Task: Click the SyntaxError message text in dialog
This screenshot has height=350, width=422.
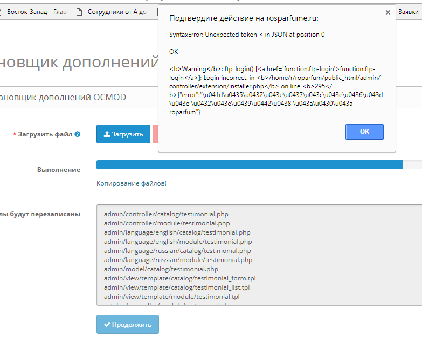Action: 247,35
